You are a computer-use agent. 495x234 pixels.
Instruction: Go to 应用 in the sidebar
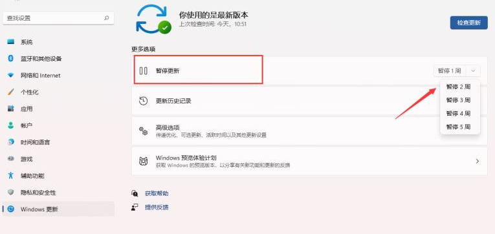pos(58,109)
